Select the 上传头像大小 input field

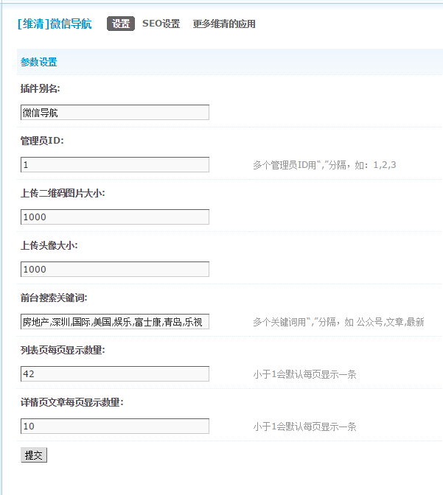point(115,269)
